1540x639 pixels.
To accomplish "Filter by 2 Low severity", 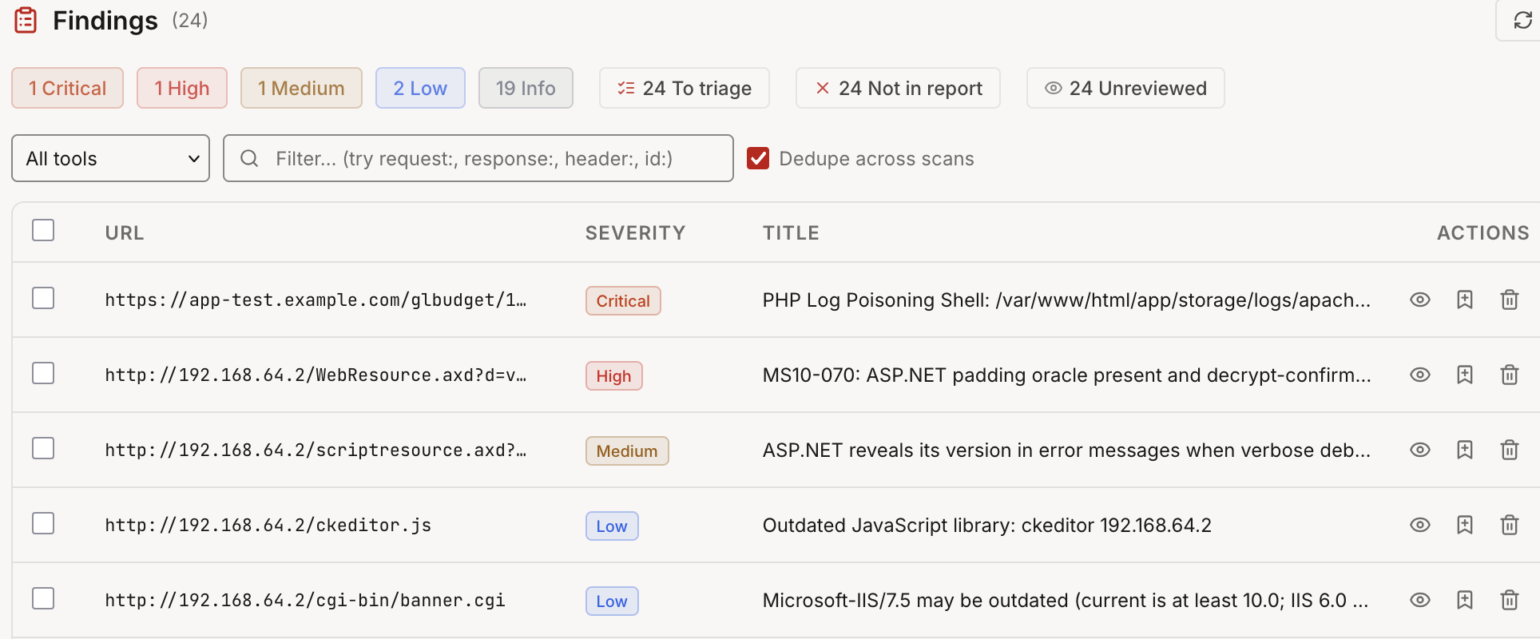I will click(x=420, y=88).
